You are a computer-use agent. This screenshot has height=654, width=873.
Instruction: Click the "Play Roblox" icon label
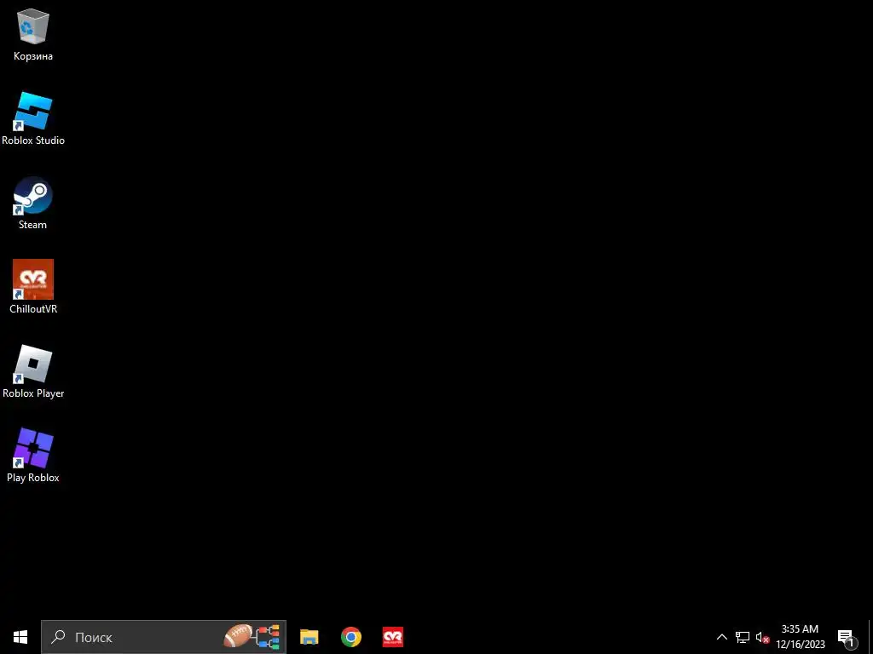click(33, 478)
